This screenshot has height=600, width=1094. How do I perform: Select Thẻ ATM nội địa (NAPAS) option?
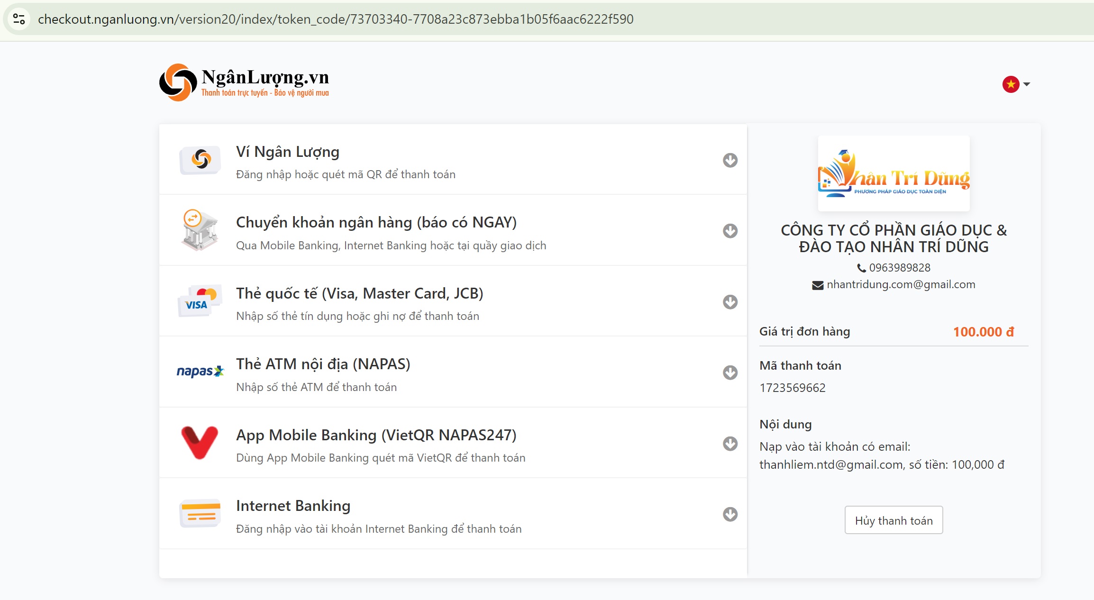pyautogui.click(x=323, y=364)
